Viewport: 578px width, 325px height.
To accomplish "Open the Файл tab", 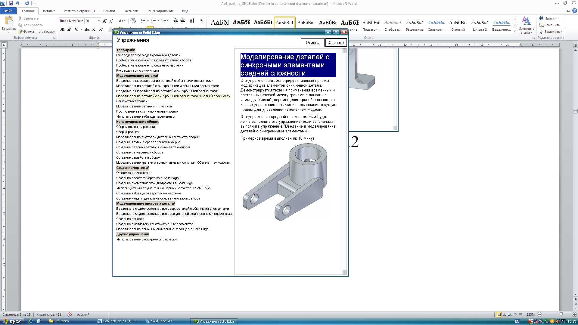I will point(8,11).
